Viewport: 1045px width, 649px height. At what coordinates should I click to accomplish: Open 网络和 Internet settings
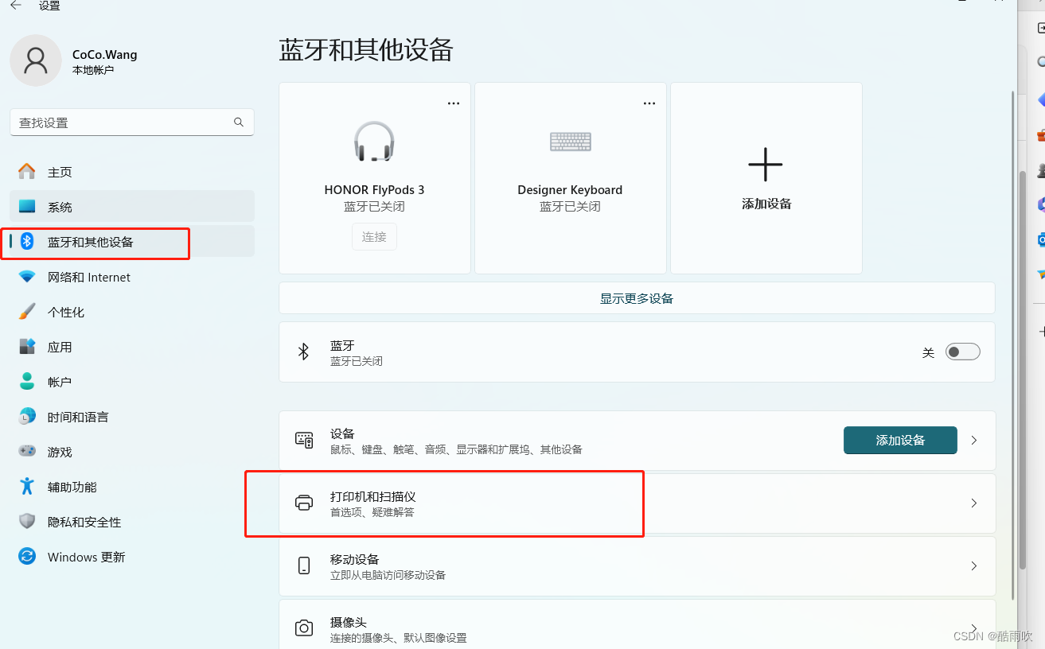click(132, 277)
